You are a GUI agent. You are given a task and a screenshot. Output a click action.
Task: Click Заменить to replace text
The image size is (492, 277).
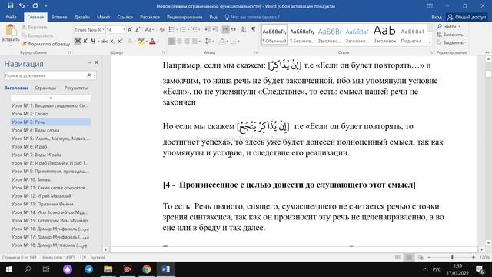coord(450,35)
